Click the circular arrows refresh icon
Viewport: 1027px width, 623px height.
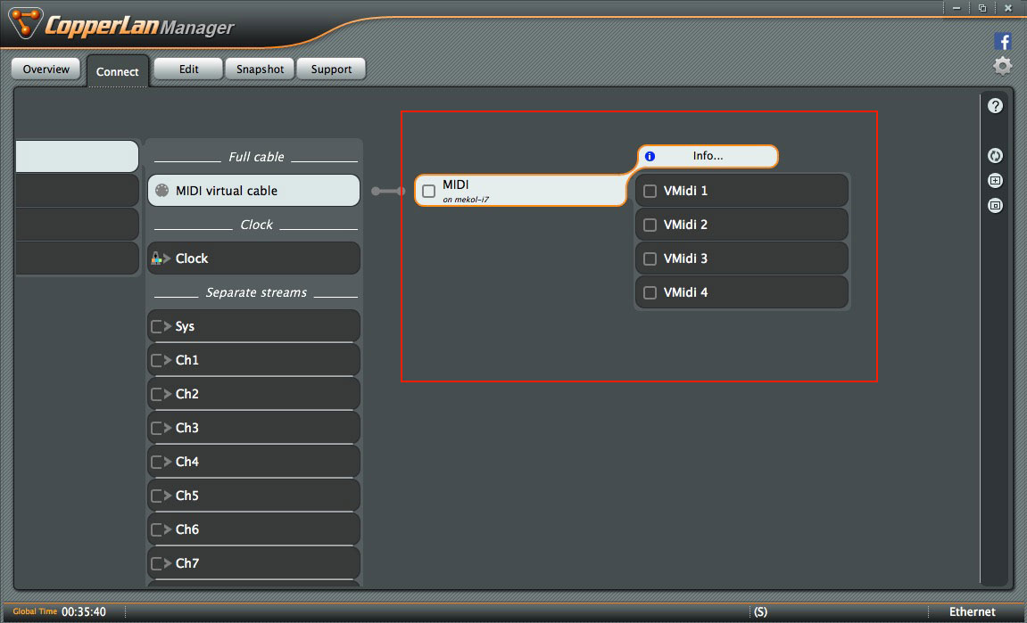(x=996, y=156)
